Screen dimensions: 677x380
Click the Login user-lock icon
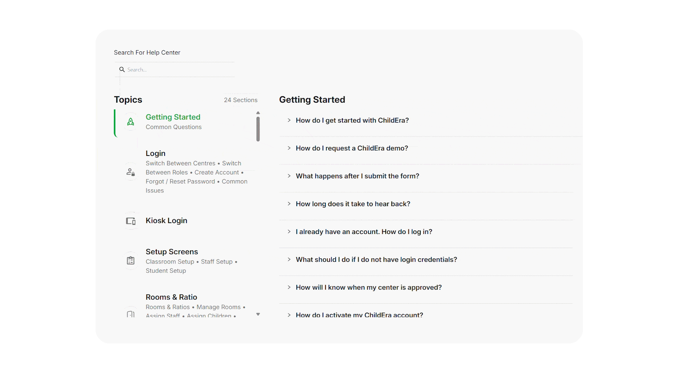(x=130, y=172)
